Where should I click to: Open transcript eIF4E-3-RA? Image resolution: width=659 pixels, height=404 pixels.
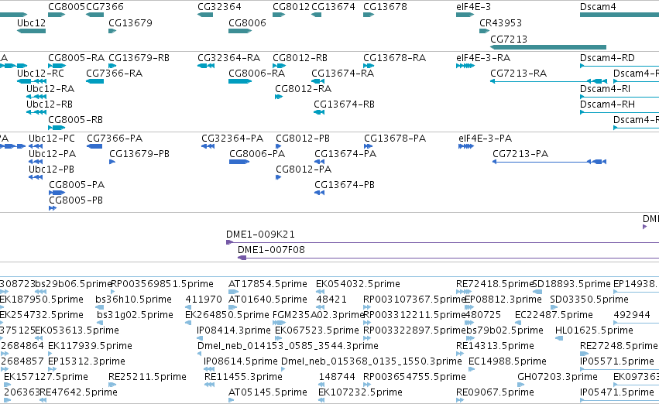click(x=465, y=66)
